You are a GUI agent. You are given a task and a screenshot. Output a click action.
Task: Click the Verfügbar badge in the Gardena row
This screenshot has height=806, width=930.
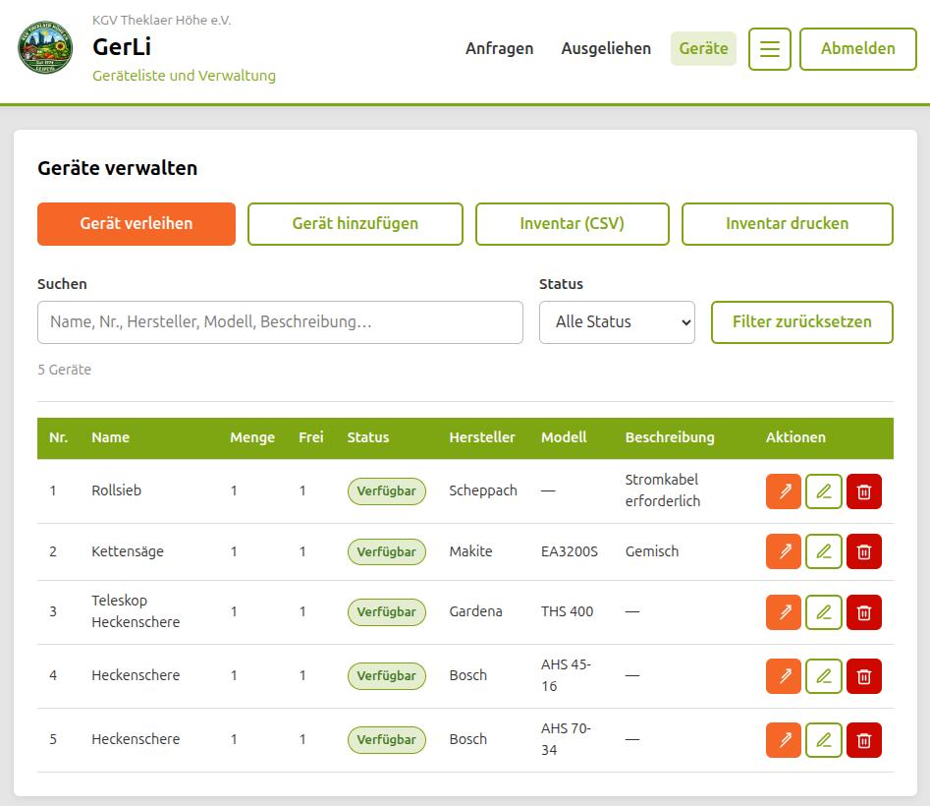click(387, 612)
